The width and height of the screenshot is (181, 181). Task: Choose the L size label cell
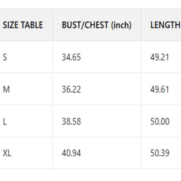[5, 122]
